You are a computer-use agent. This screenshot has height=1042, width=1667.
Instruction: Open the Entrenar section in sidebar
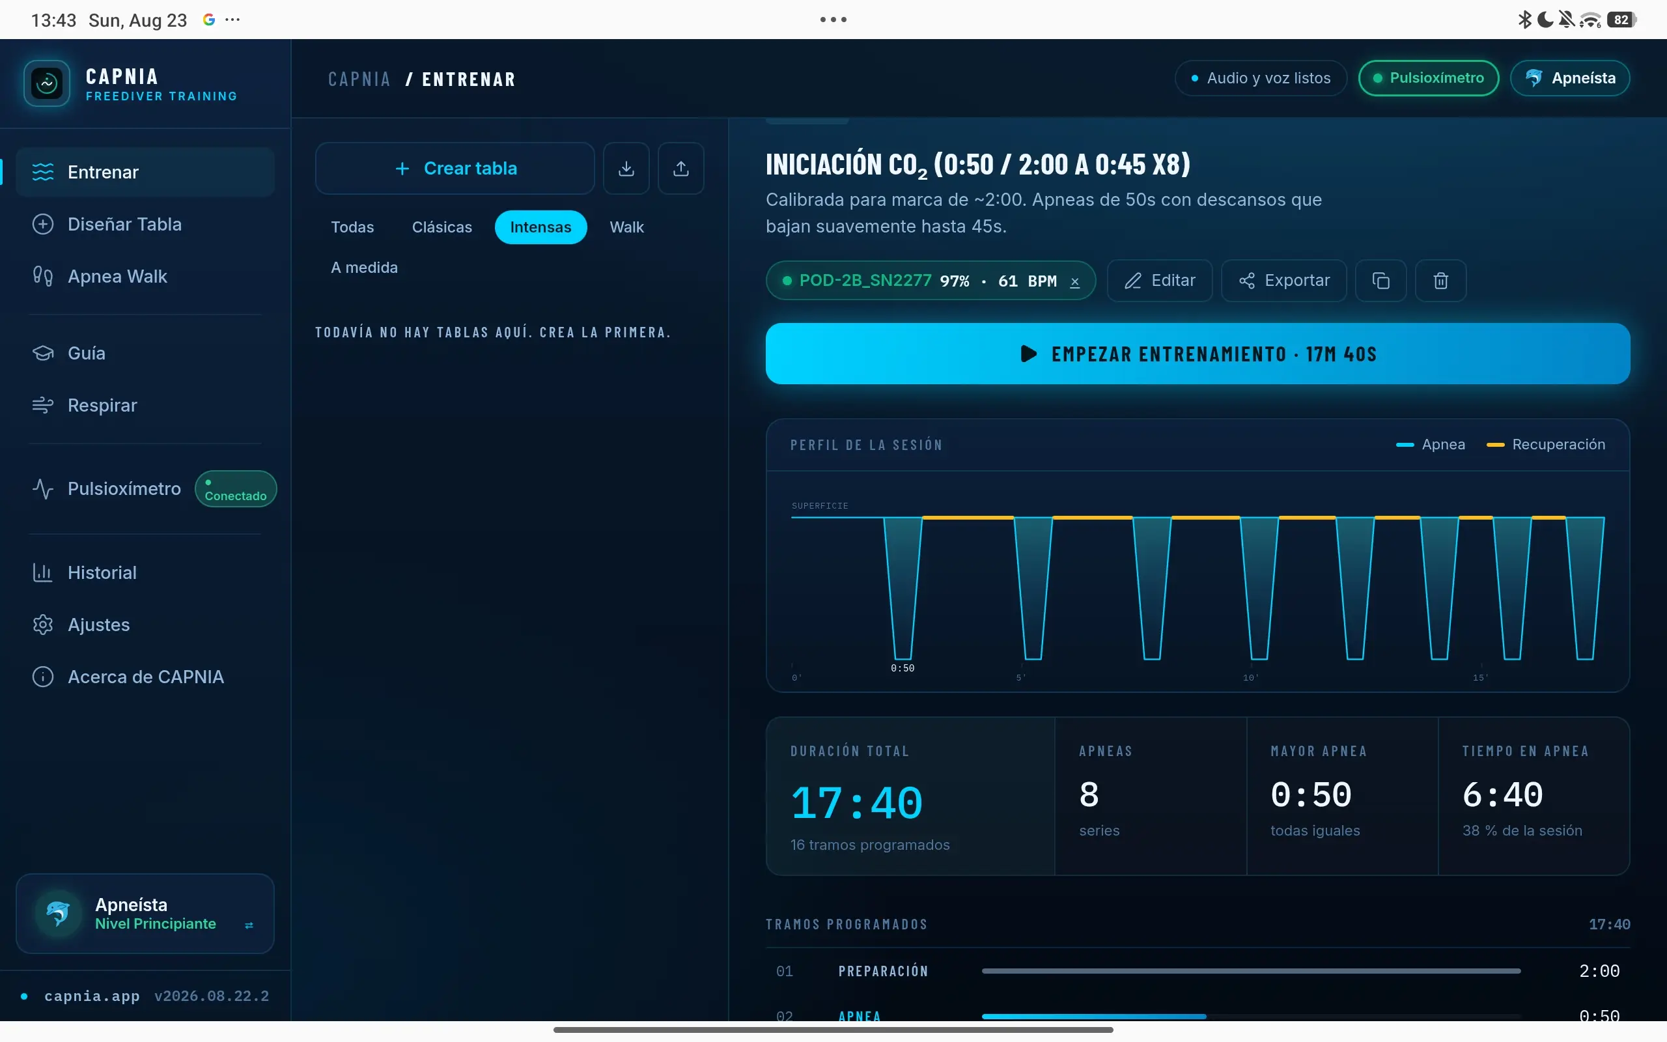[145, 171]
